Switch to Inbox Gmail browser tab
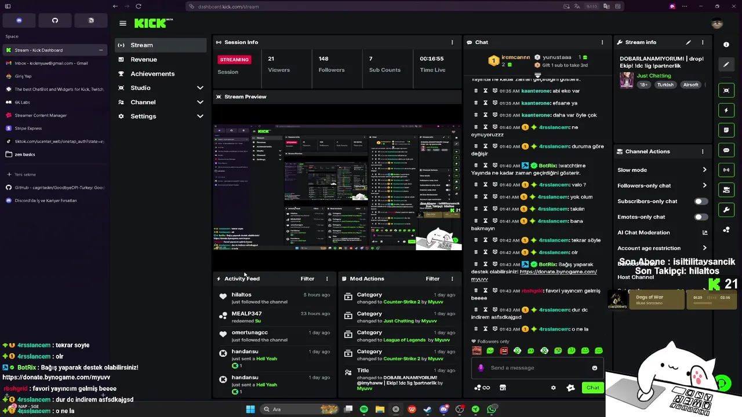The image size is (742, 417). [54, 63]
